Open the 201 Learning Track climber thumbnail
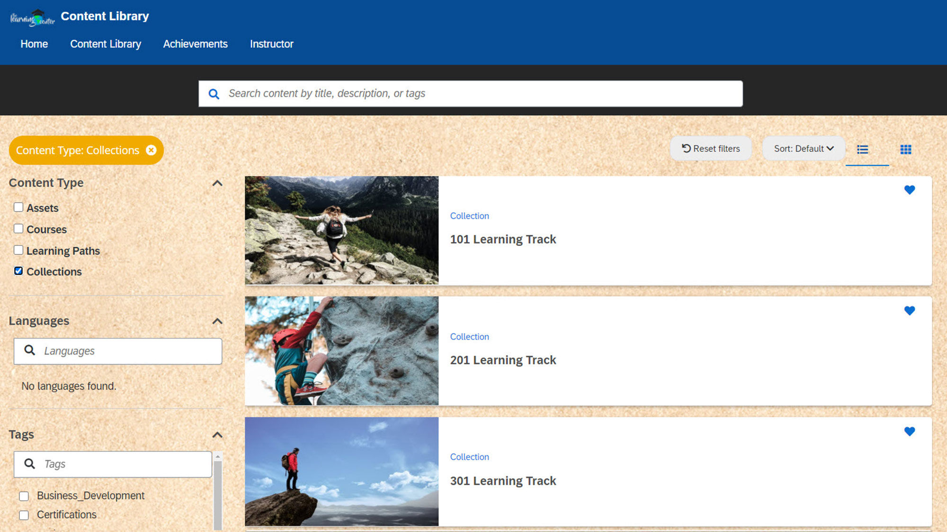Screen dimensions: 947x532 341,351
